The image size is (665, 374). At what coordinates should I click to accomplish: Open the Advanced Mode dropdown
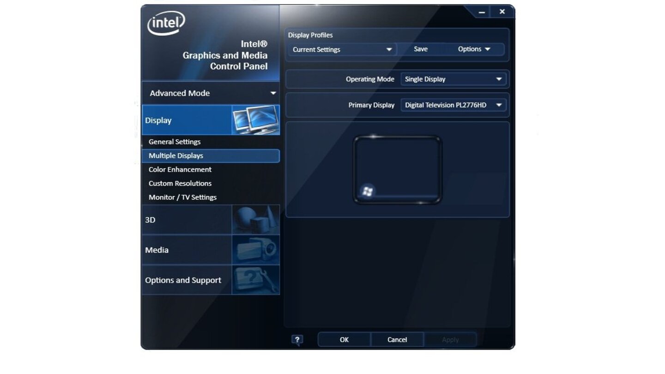(x=211, y=93)
